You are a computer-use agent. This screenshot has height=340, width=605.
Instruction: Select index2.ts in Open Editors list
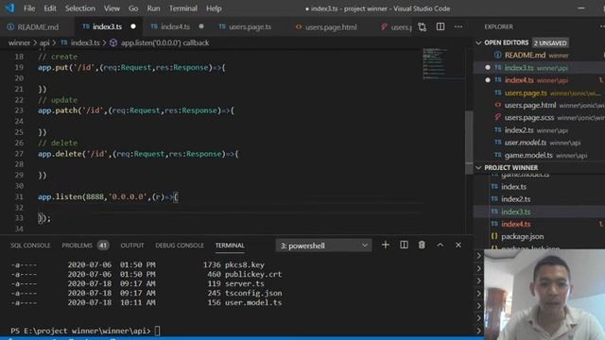point(540,130)
